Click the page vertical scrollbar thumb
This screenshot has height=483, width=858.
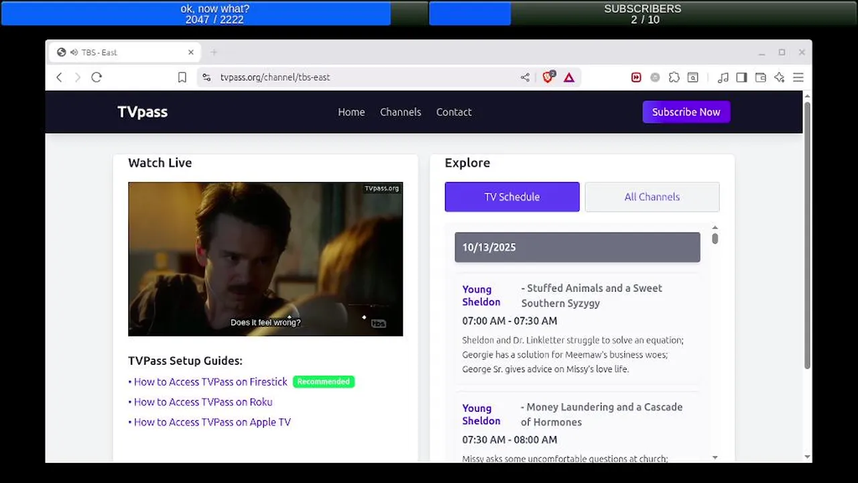coord(807,235)
